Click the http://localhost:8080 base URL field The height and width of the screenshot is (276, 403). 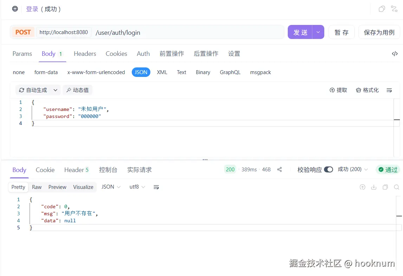click(x=64, y=32)
